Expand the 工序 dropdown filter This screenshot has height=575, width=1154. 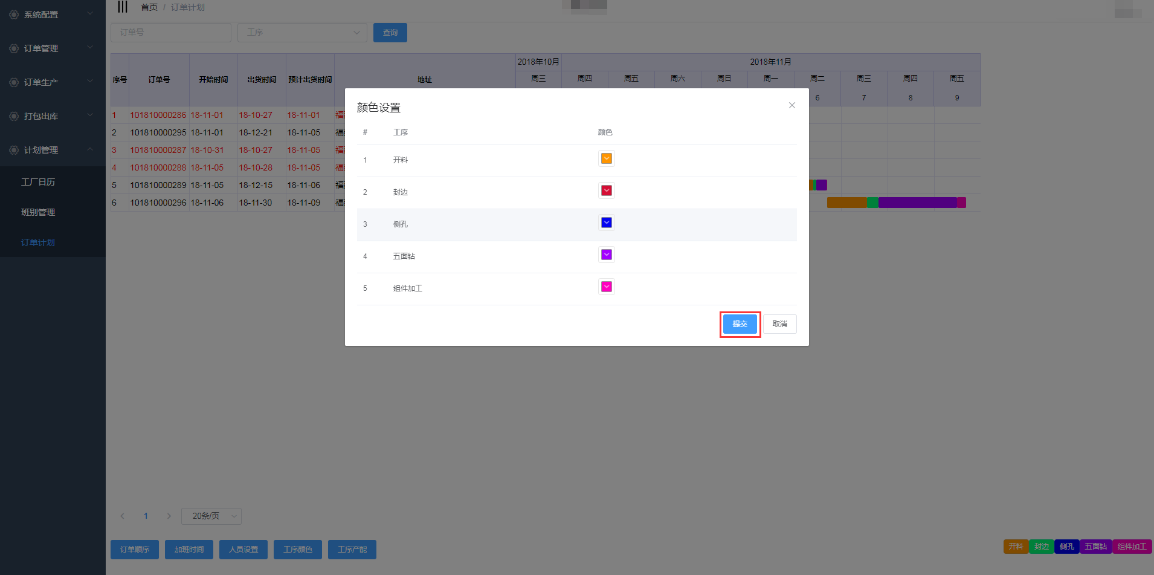point(302,33)
